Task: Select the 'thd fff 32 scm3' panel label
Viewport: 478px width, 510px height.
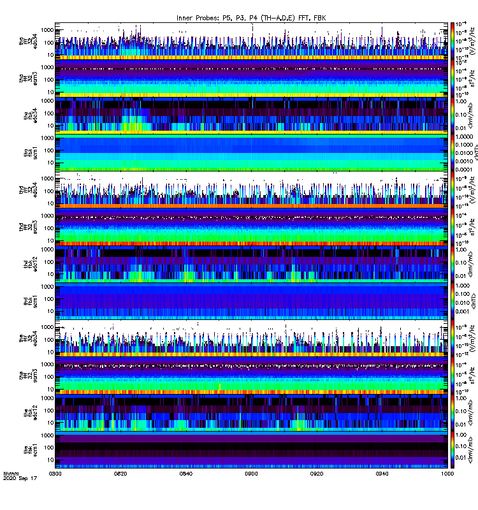Action: click(28, 227)
